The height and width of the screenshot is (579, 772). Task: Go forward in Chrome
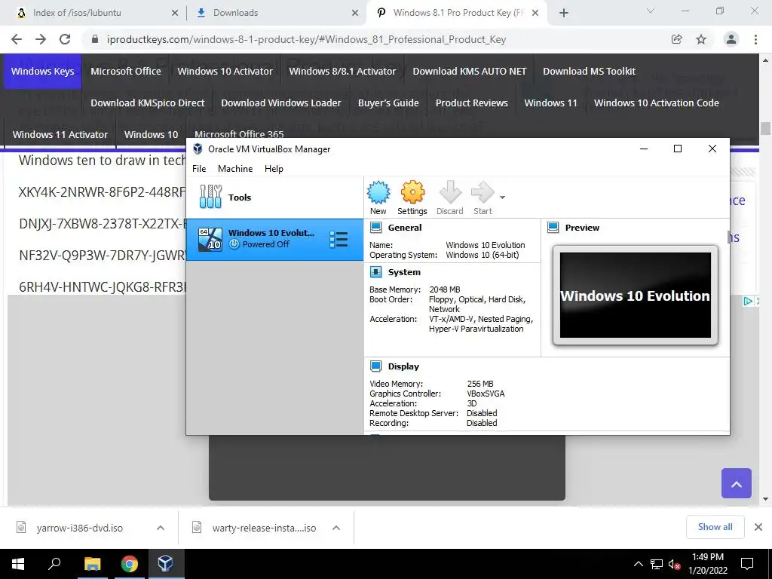41,39
